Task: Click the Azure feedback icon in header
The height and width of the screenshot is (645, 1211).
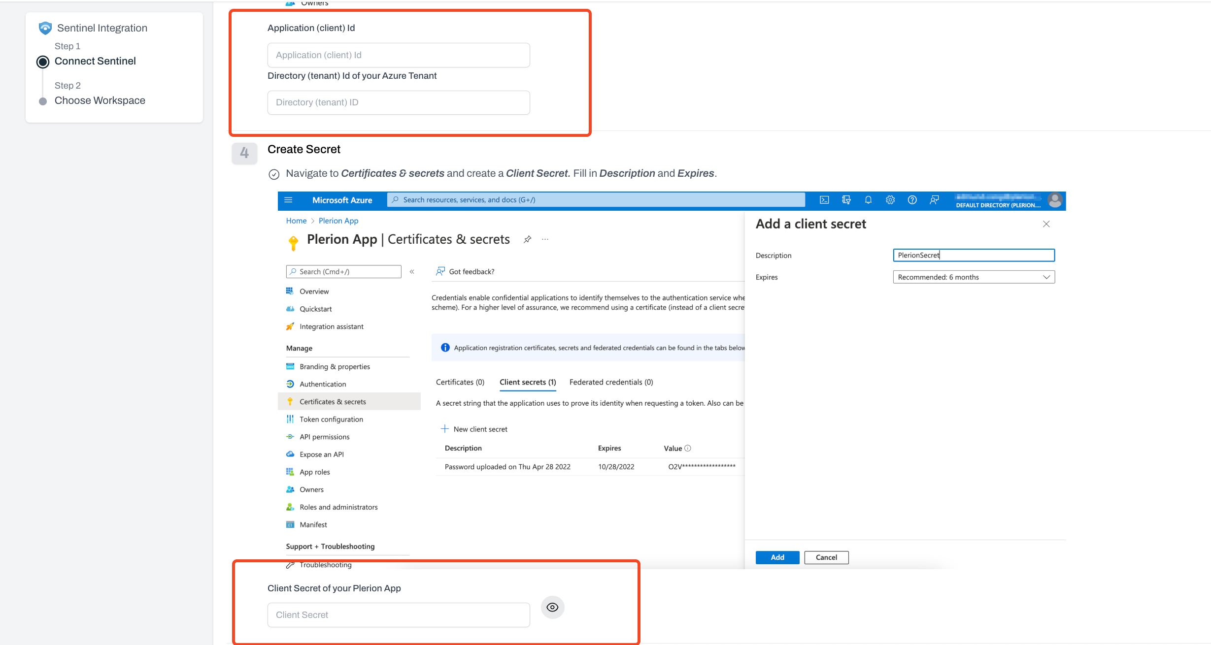Action: click(x=934, y=200)
